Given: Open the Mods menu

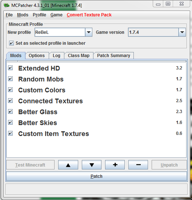Looking at the screenshot, I should (23, 15).
